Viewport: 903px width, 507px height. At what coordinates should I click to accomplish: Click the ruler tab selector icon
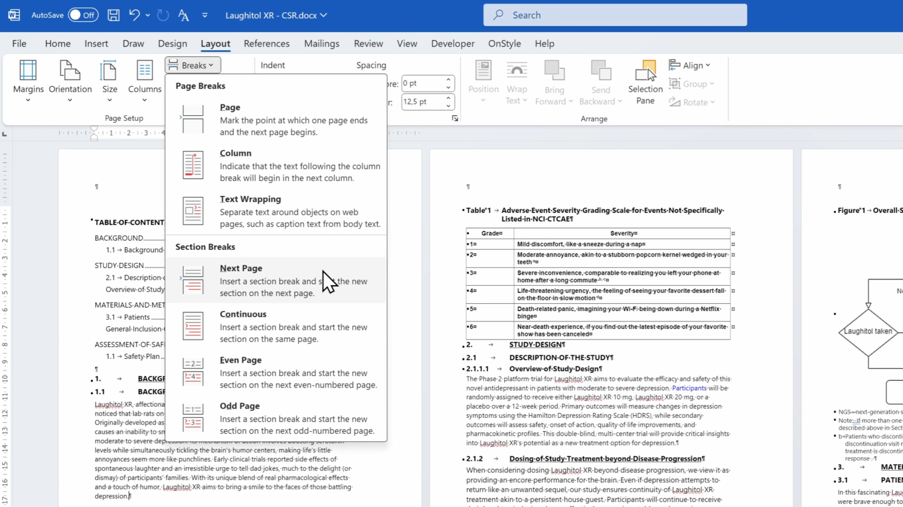[4, 133]
